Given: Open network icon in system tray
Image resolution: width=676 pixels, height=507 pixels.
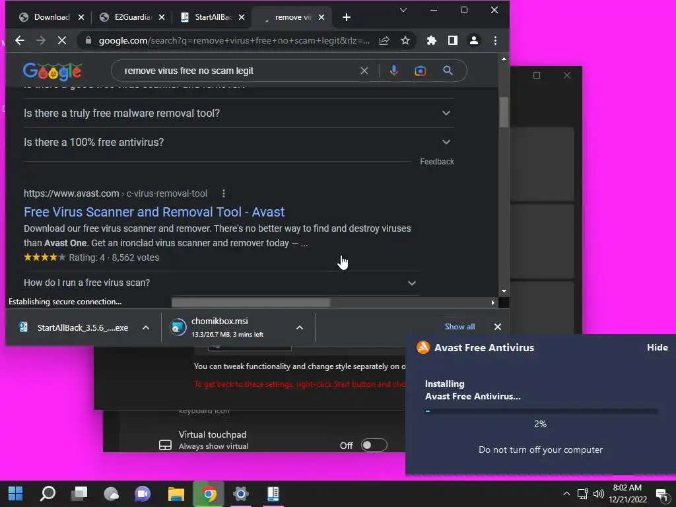Looking at the screenshot, I should coord(583,494).
